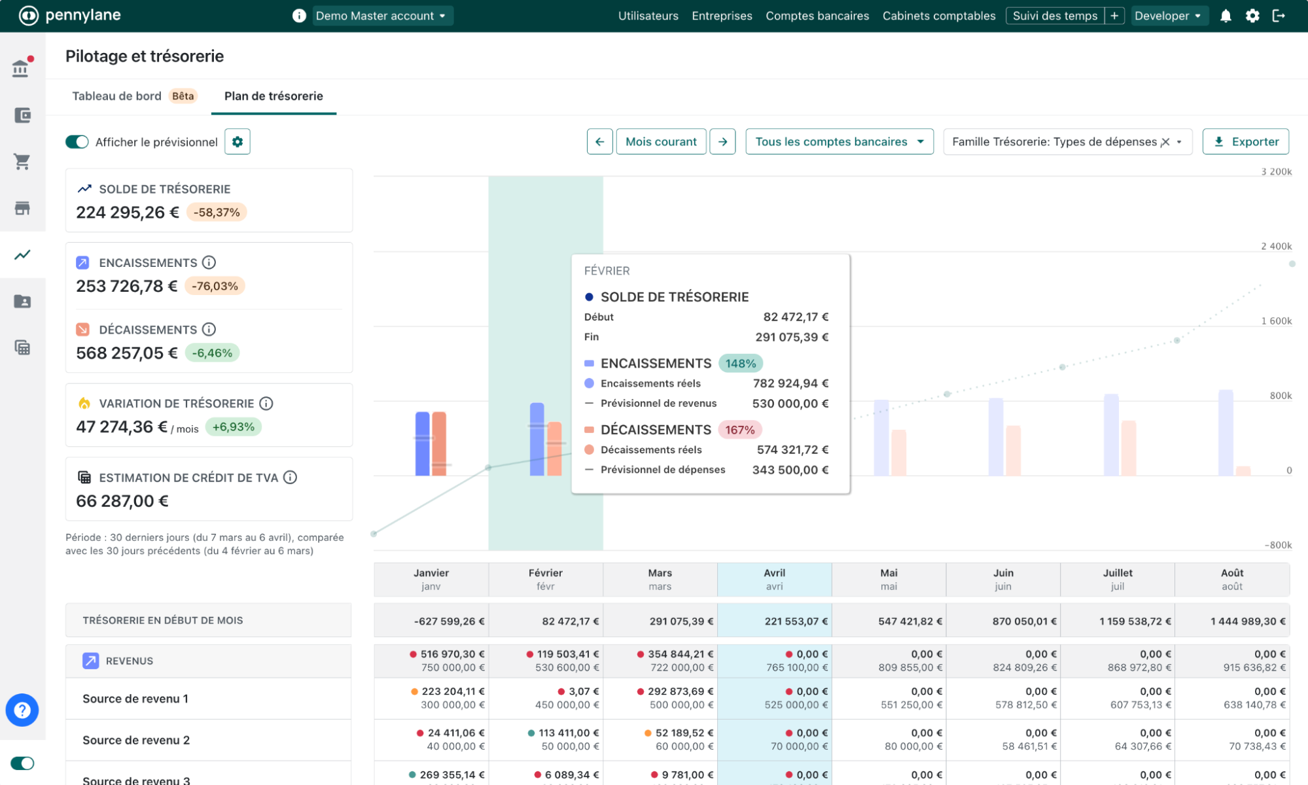Click the Mois courant button
This screenshot has width=1308, height=785.
point(661,142)
